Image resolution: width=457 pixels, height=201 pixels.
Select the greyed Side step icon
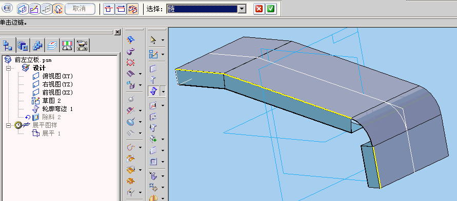pos(46,9)
